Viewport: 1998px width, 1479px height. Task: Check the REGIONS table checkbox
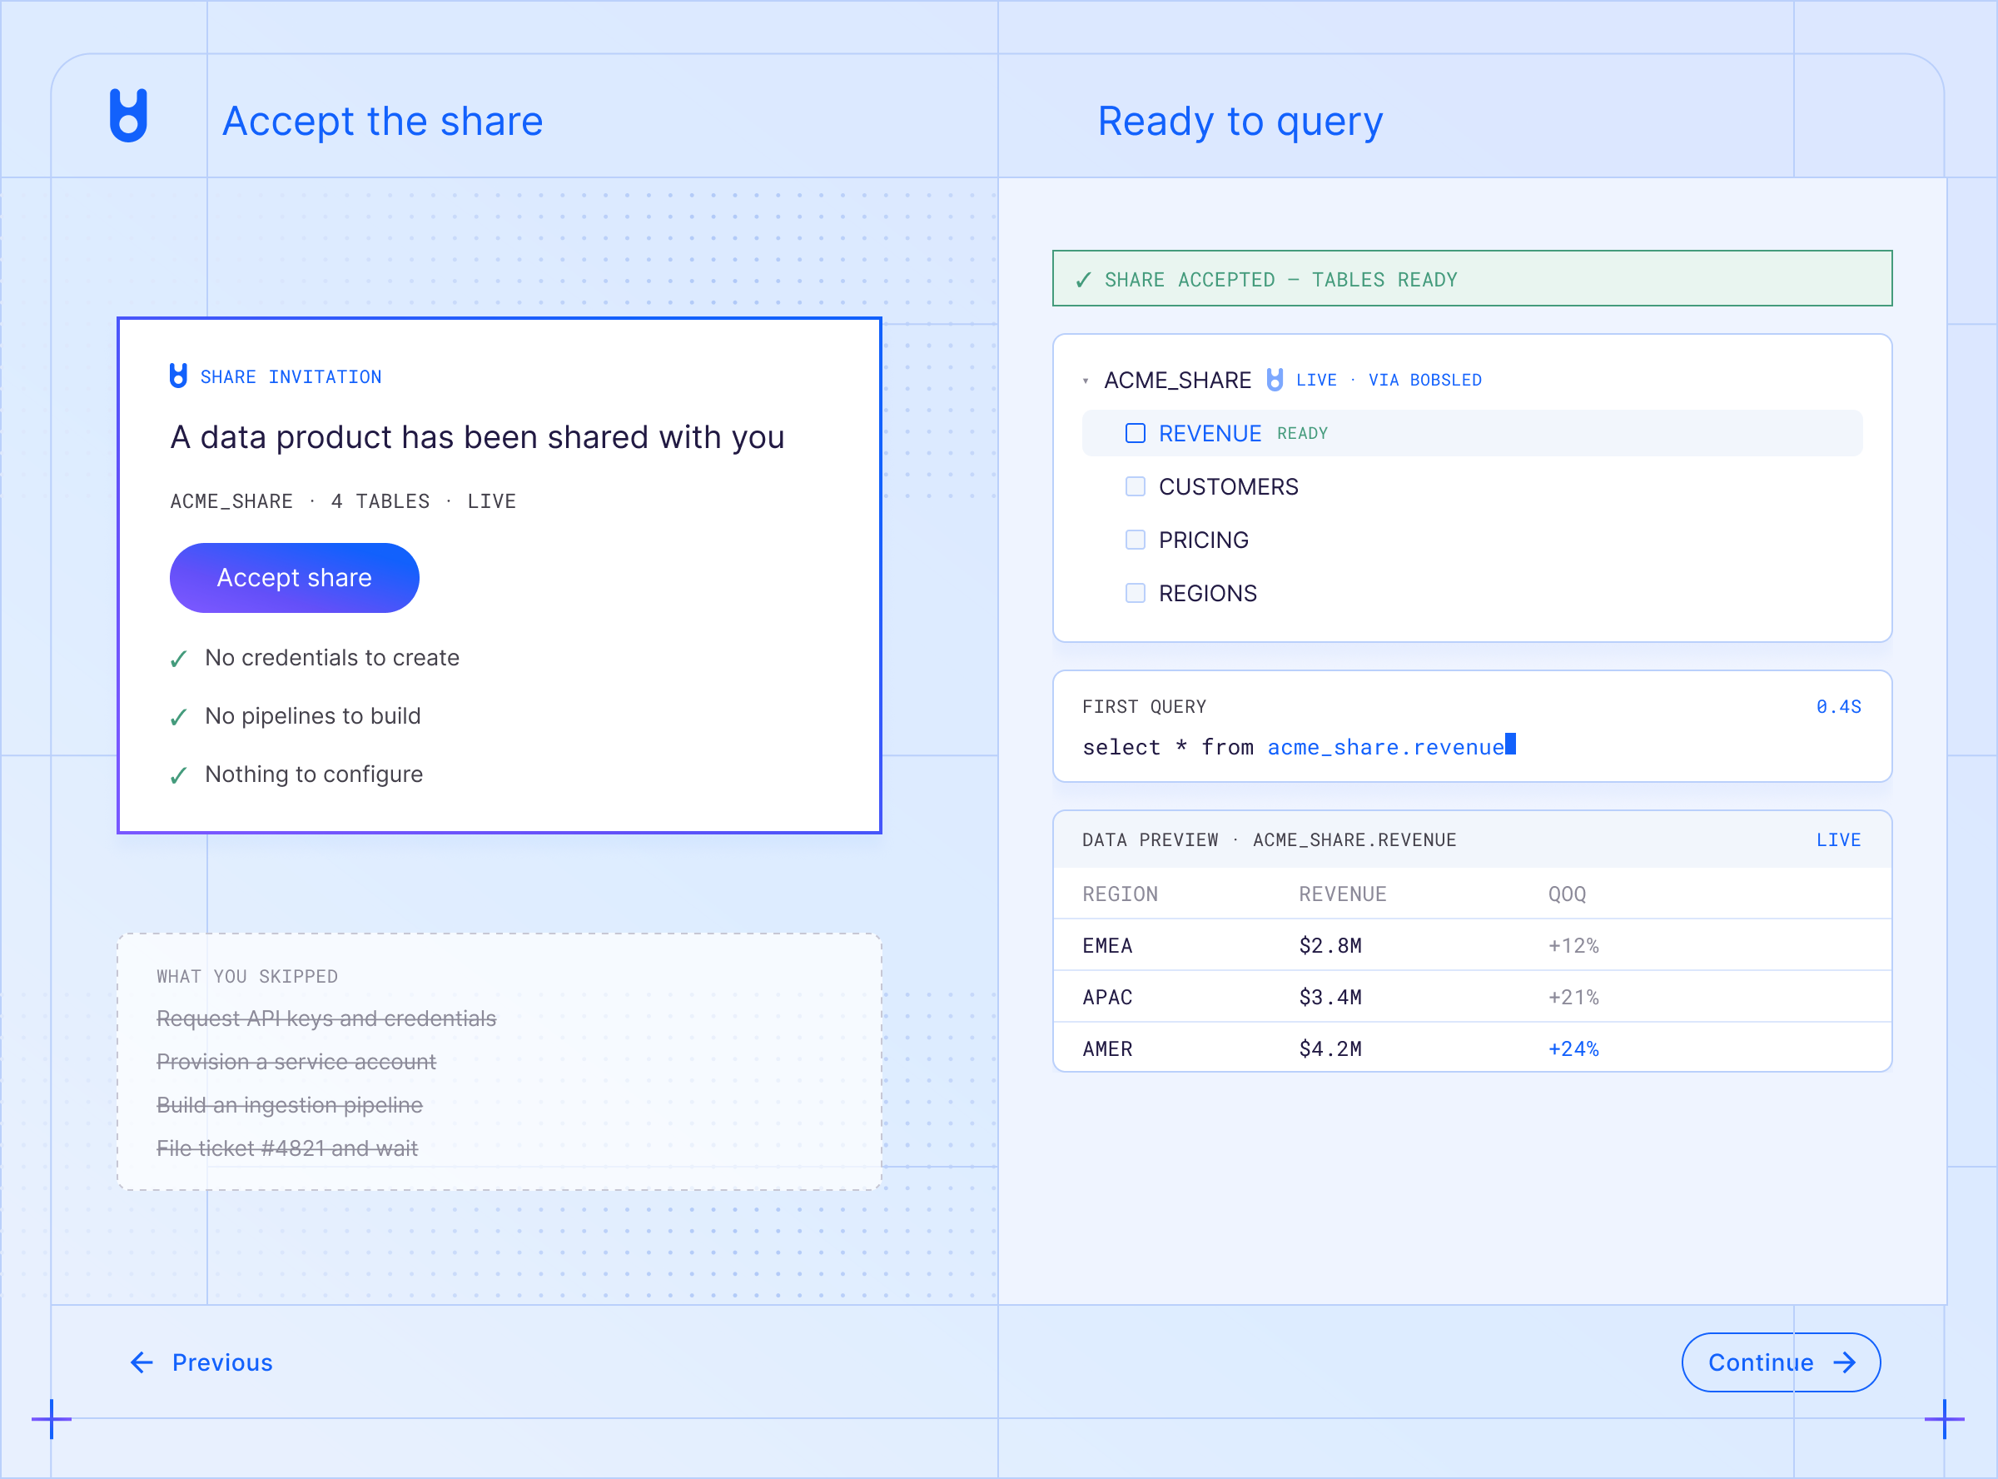tap(1136, 593)
